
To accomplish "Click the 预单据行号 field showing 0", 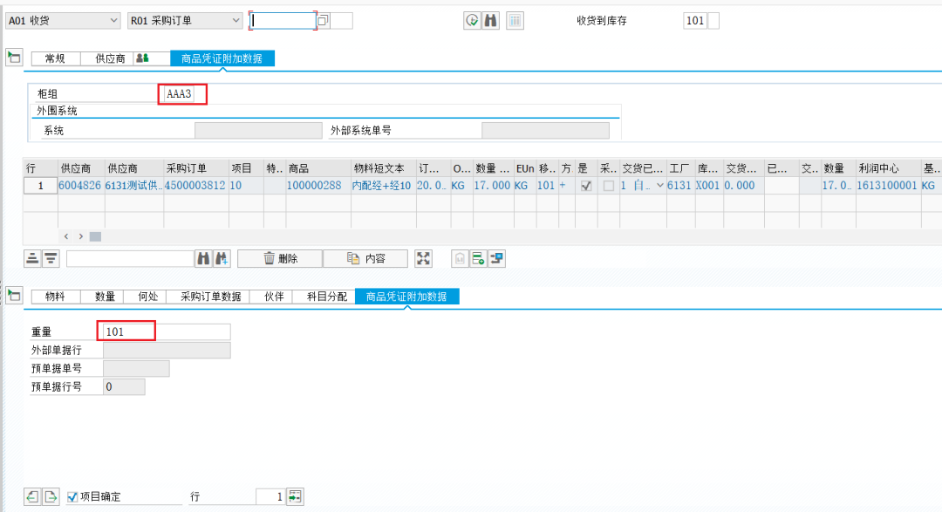I will pos(124,386).
